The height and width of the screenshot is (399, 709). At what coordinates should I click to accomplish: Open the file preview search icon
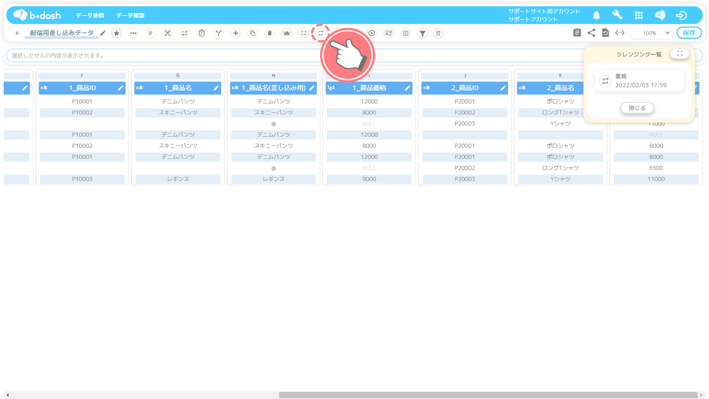click(x=605, y=33)
